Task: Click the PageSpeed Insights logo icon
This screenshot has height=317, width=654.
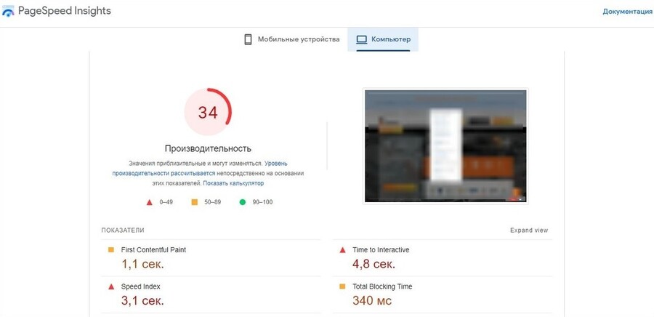Action: [8, 11]
